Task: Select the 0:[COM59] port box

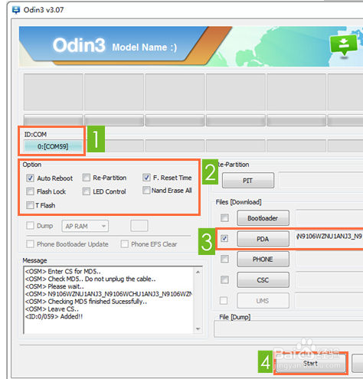Action: point(53,146)
